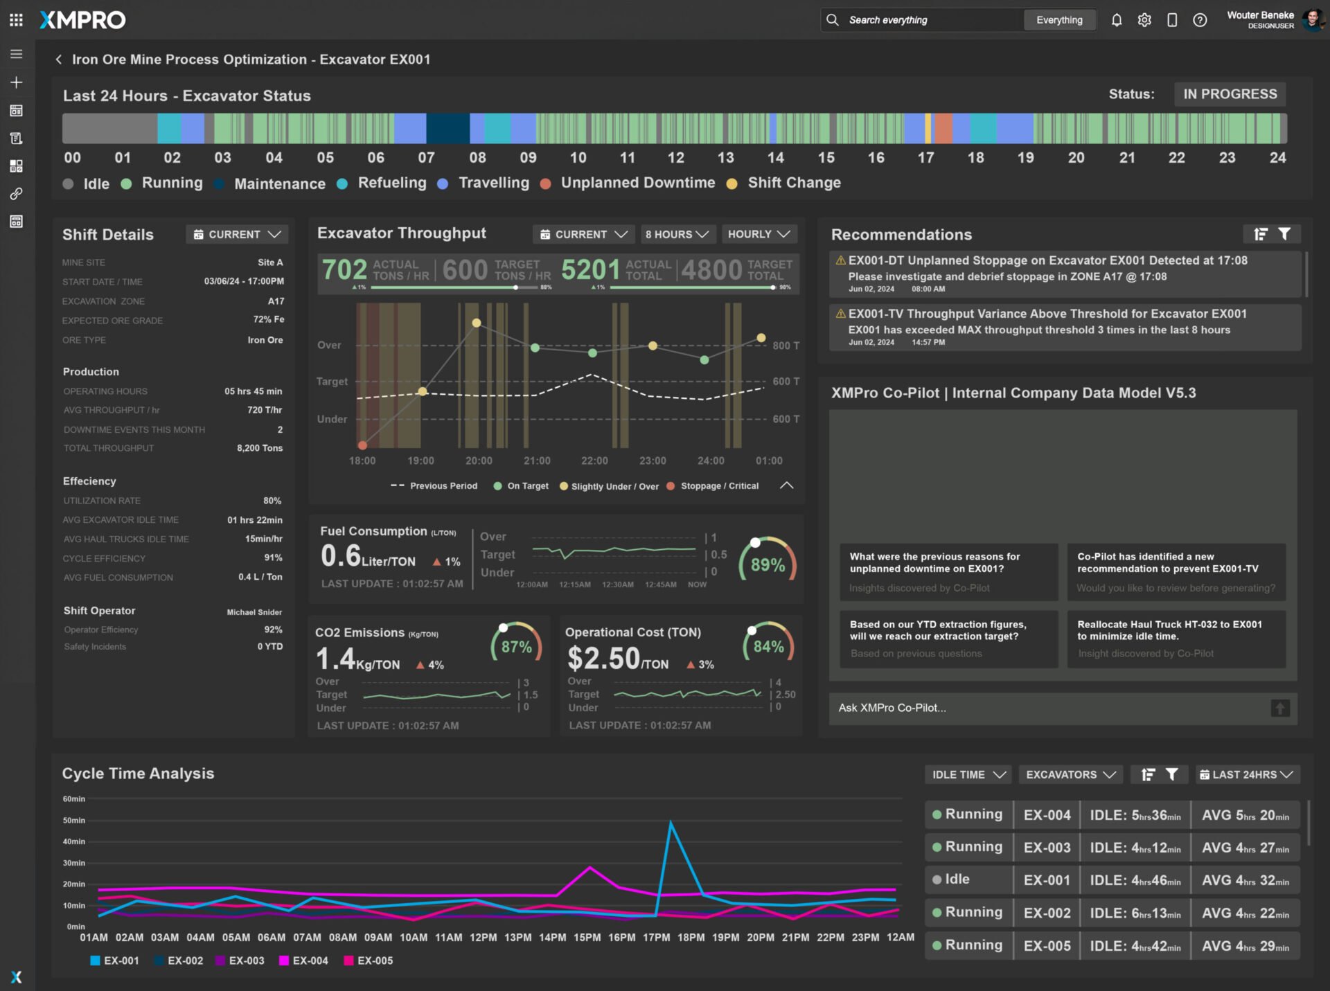Viewport: 1330px width, 991px height.
Task: Click the Recommendations filter funnel icon
Action: pyautogui.click(x=1284, y=234)
